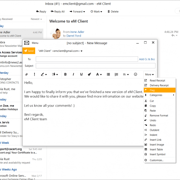180x180 pixels.
Task: Open the DING CONTACTS email
Action: (11, 81)
